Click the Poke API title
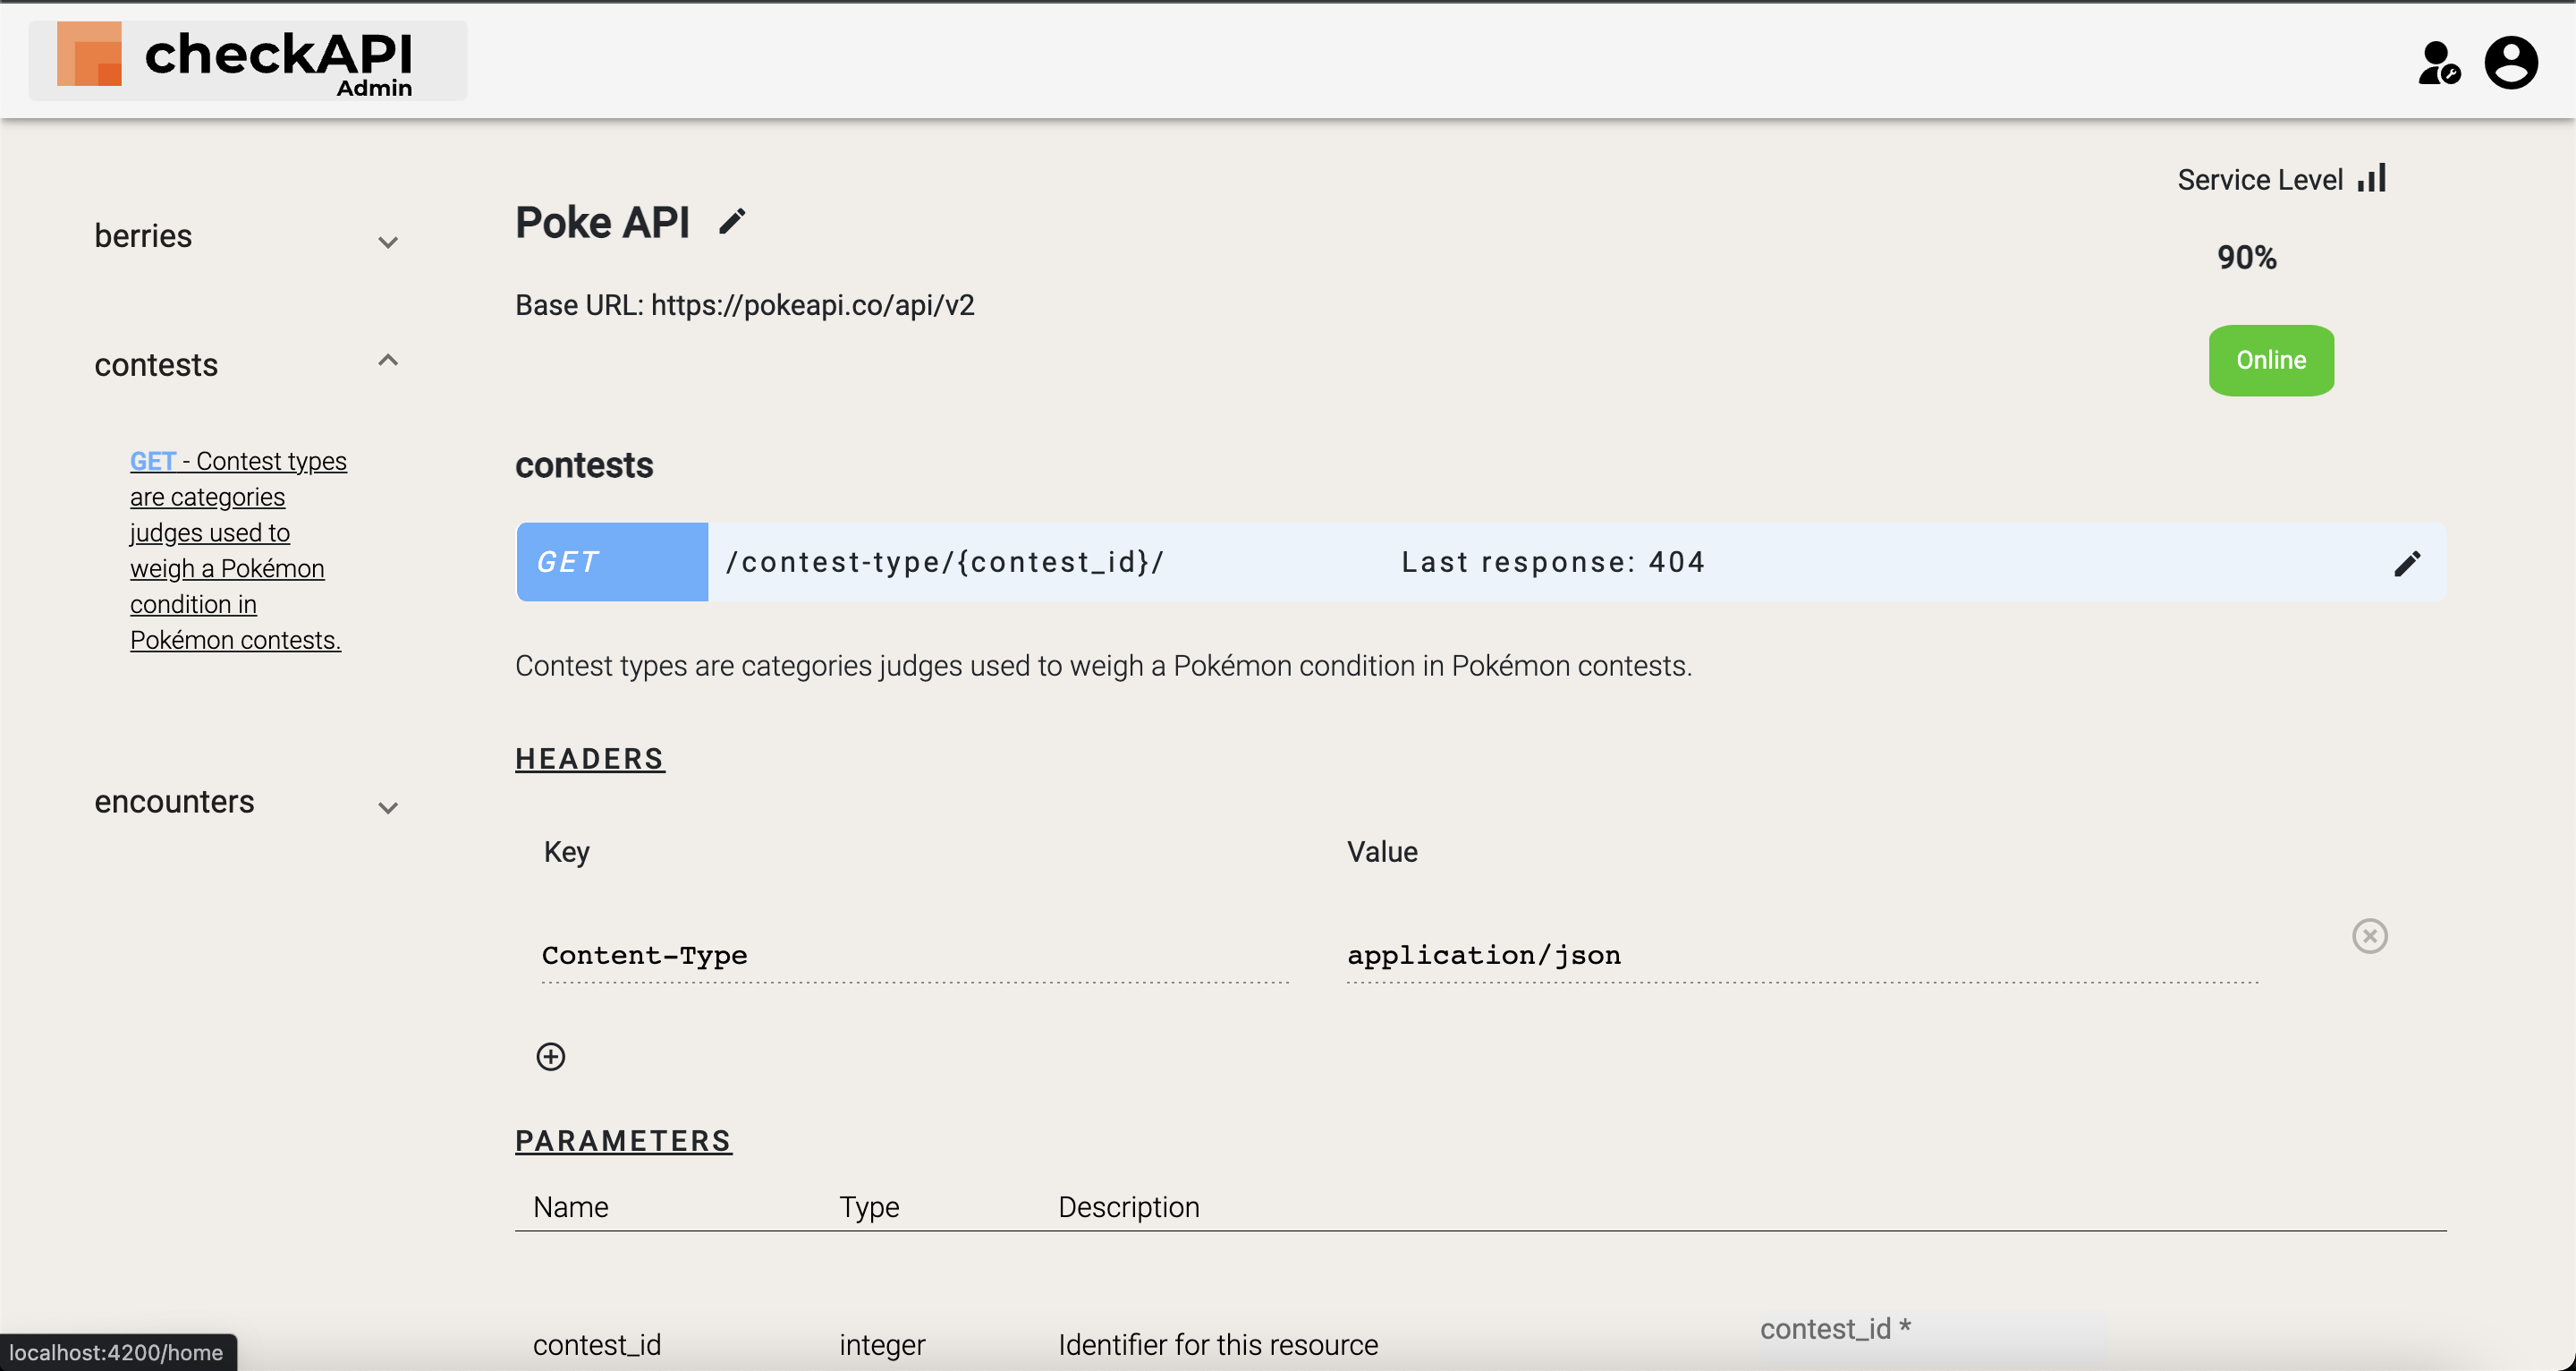This screenshot has width=2576, height=1371. pos(602,222)
